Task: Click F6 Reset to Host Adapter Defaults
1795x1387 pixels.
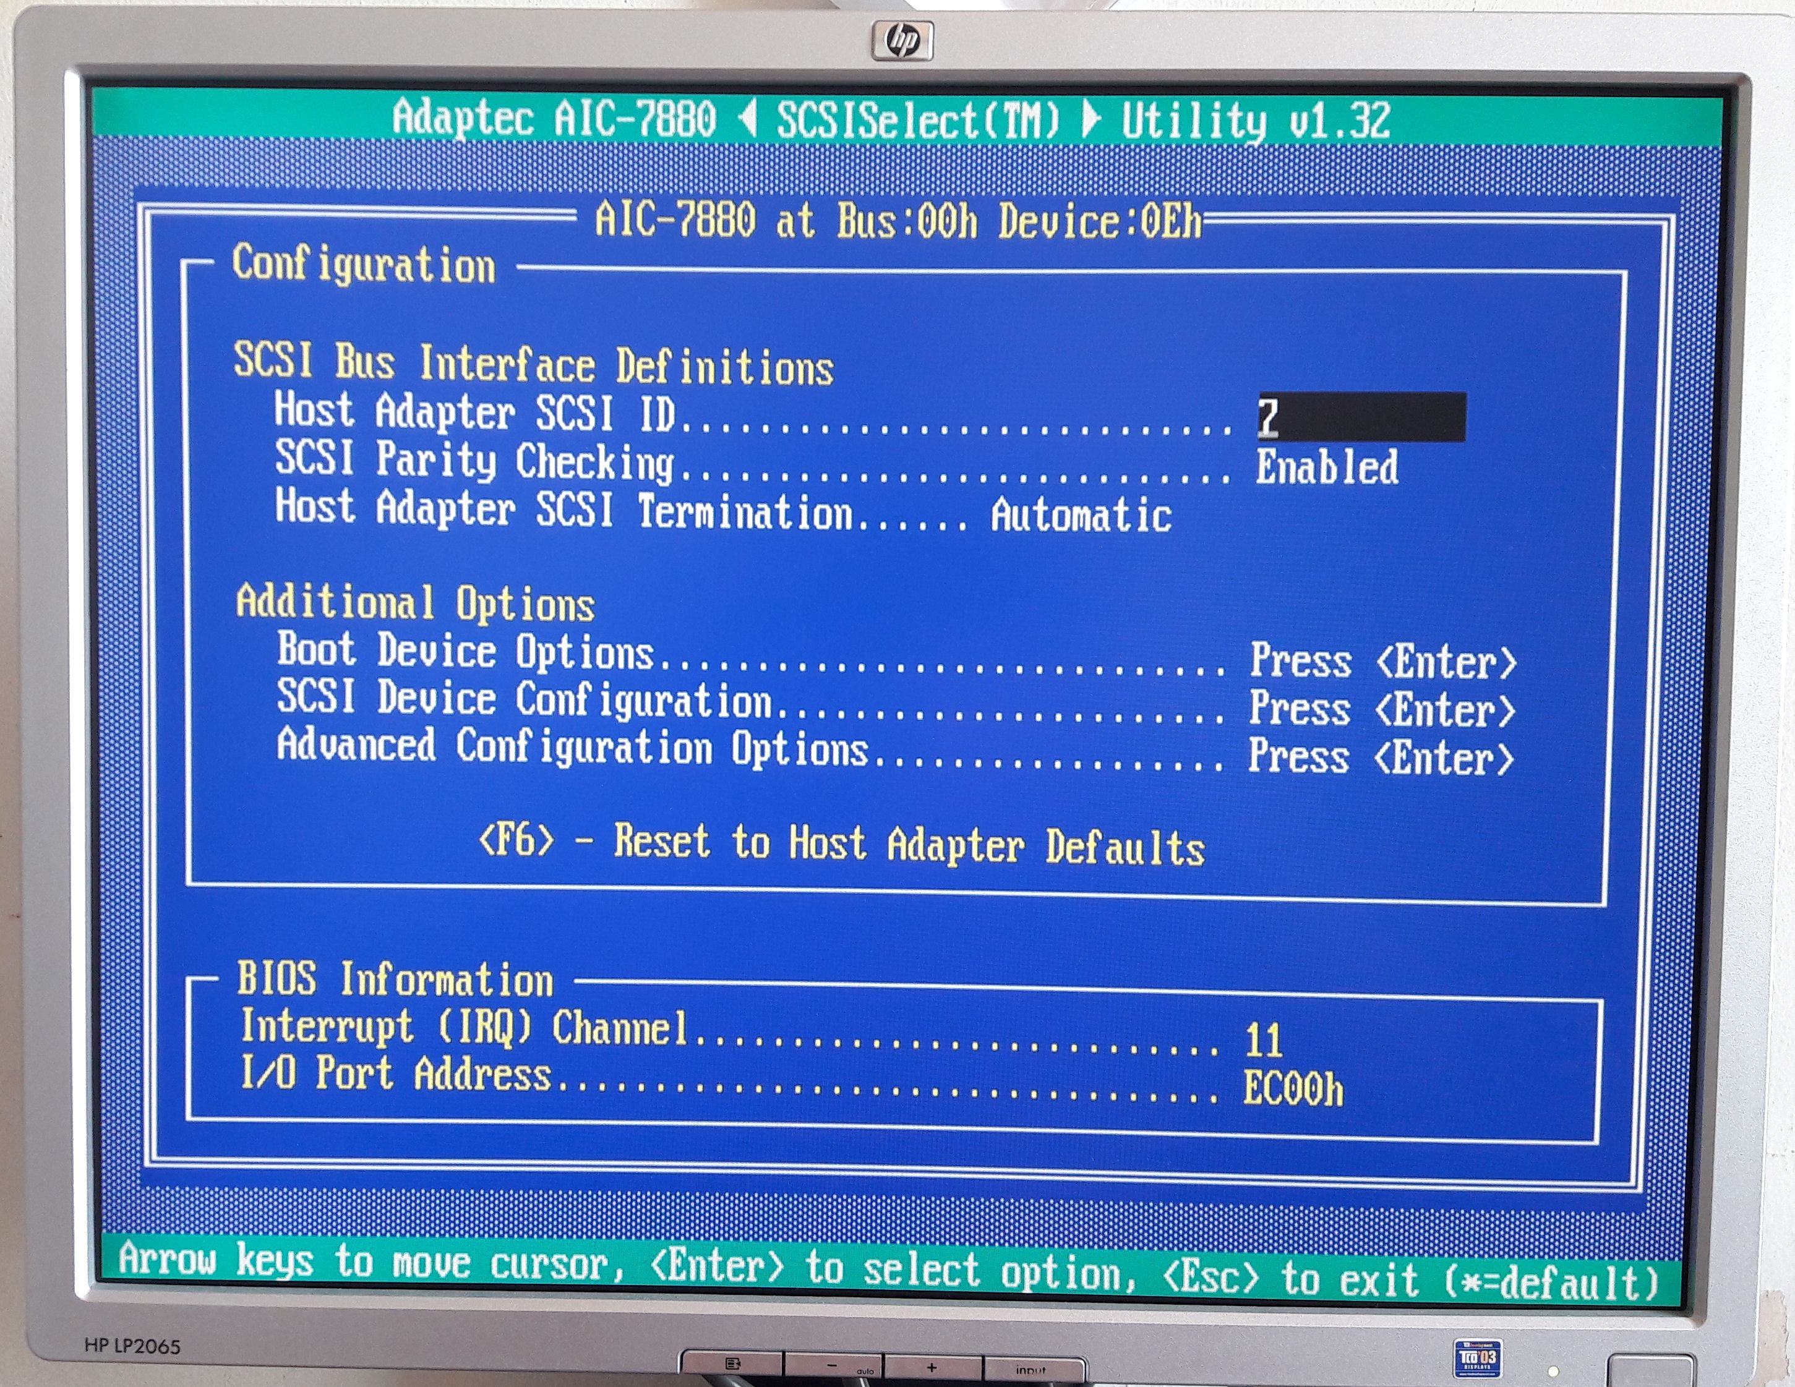Action: tap(841, 844)
